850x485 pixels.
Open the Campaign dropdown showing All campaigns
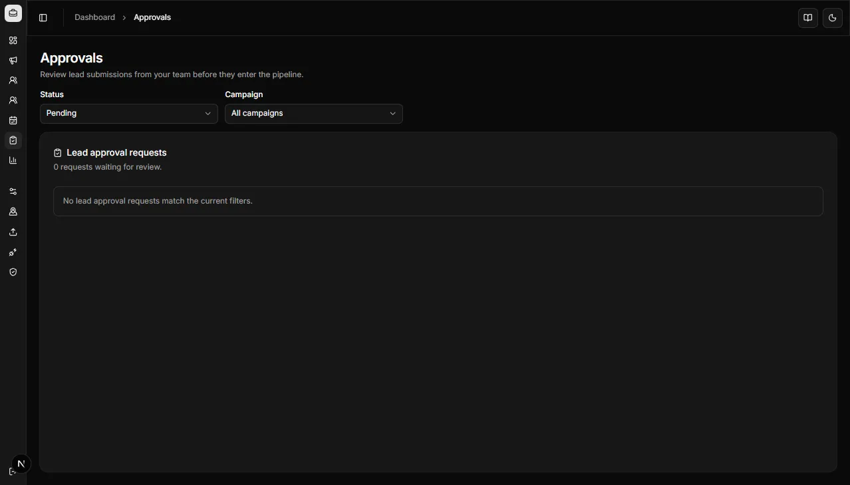(x=314, y=114)
